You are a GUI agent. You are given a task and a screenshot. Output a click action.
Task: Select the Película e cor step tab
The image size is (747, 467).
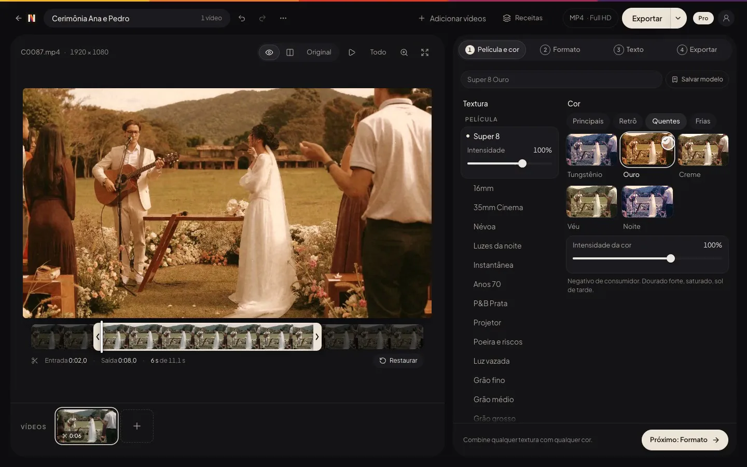[x=492, y=50]
